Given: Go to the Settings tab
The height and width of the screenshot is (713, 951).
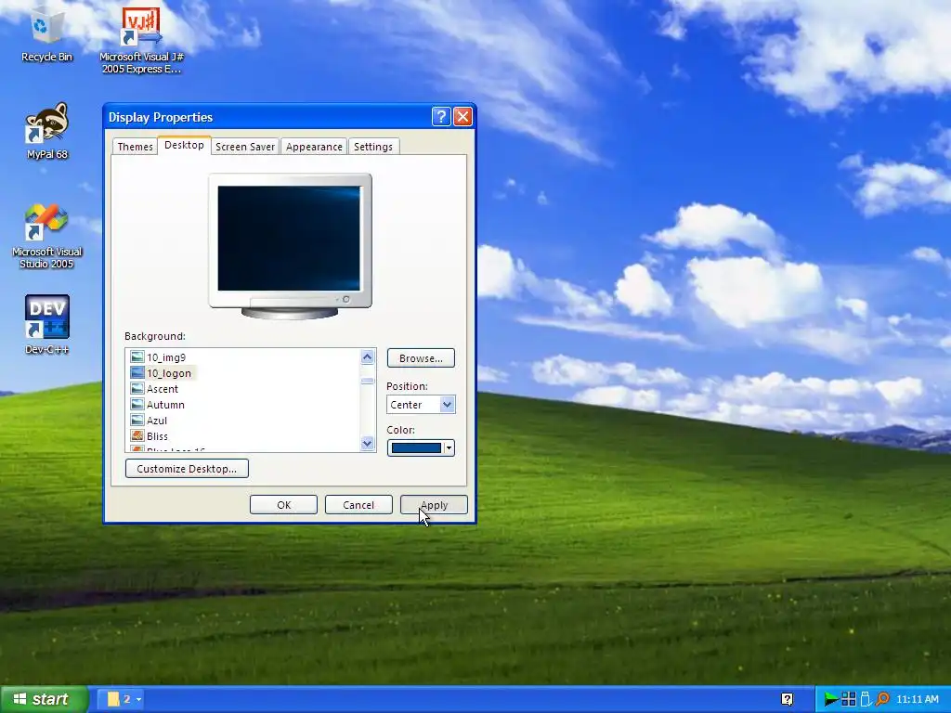Looking at the screenshot, I should 373,147.
